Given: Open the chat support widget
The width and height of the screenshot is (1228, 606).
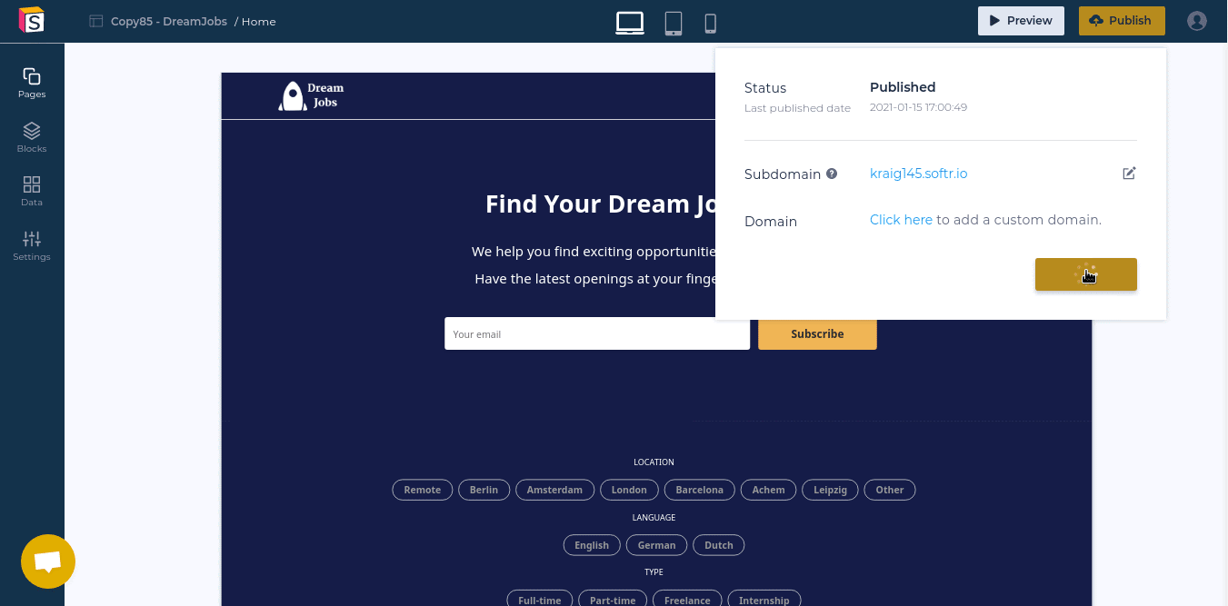Looking at the screenshot, I should pyautogui.click(x=47, y=561).
